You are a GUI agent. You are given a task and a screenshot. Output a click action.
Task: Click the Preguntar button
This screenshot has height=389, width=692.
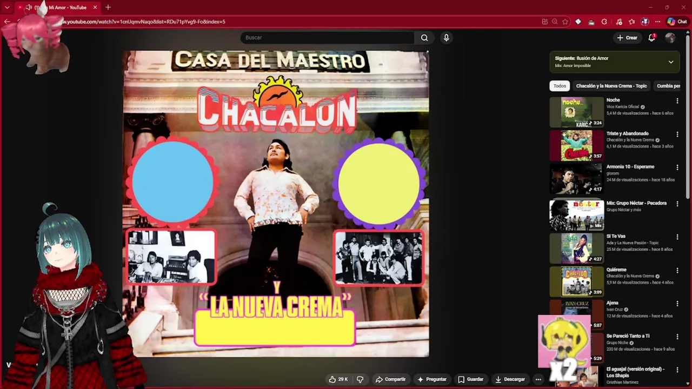coord(431,379)
